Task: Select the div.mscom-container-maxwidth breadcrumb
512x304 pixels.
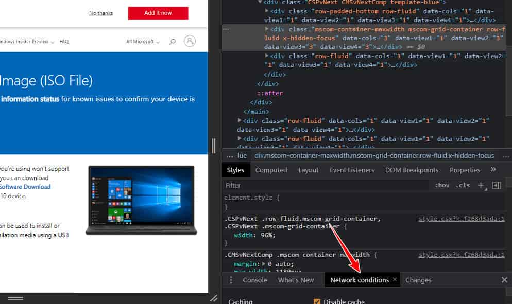Action: click(374, 155)
